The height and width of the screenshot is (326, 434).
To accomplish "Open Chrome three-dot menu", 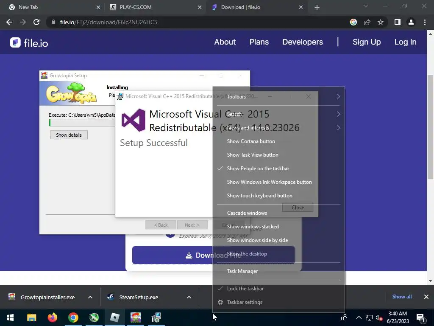I will [425, 22].
